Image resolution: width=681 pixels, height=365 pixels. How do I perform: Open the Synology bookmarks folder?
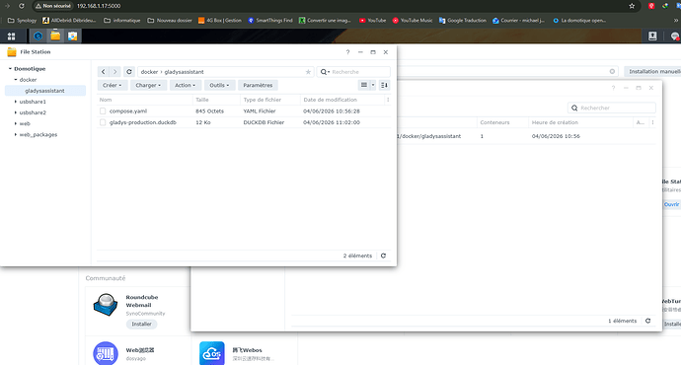[x=22, y=20]
